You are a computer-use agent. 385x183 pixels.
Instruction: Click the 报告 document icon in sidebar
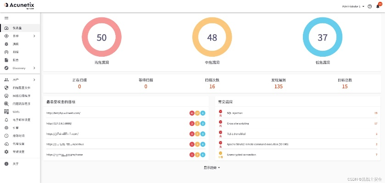6,60
